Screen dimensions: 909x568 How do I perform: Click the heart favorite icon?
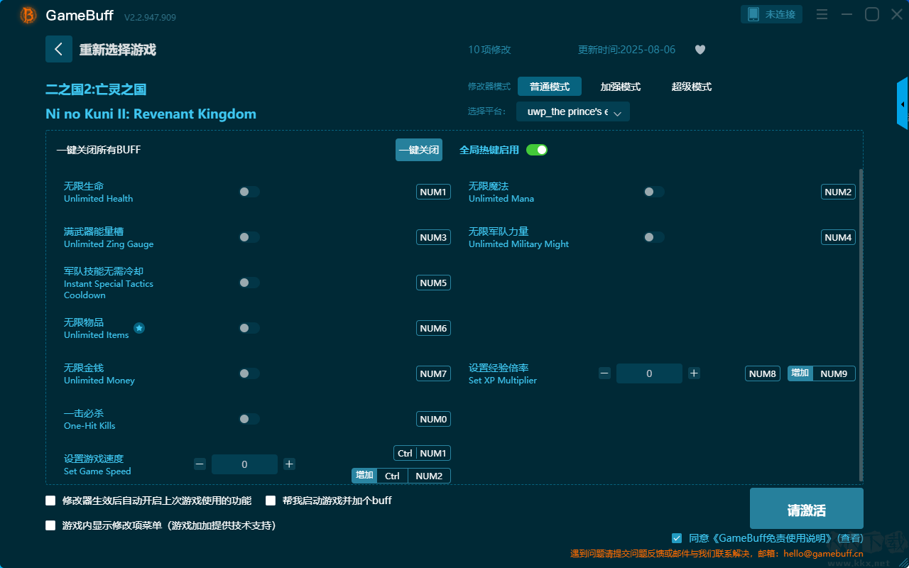click(700, 50)
